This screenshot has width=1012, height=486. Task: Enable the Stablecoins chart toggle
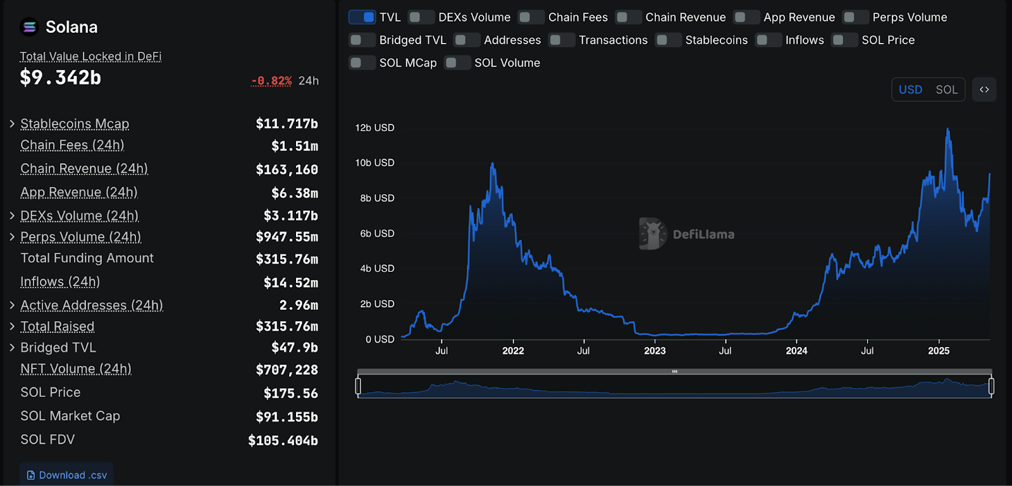point(668,40)
